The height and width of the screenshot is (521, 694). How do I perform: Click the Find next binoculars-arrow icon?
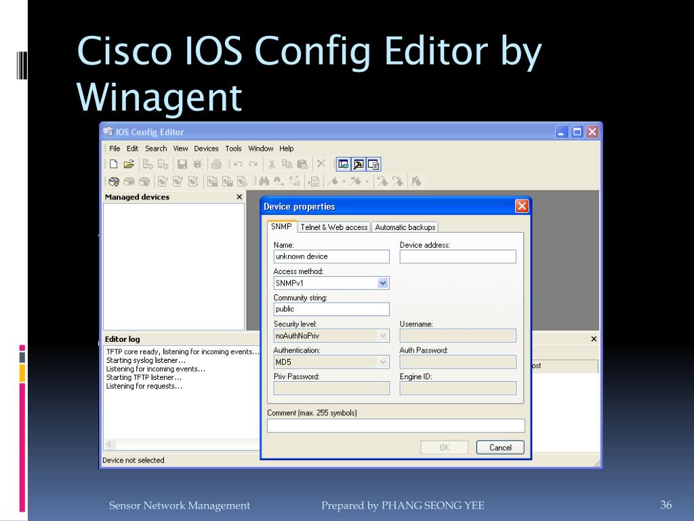click(x=279, y=181)
